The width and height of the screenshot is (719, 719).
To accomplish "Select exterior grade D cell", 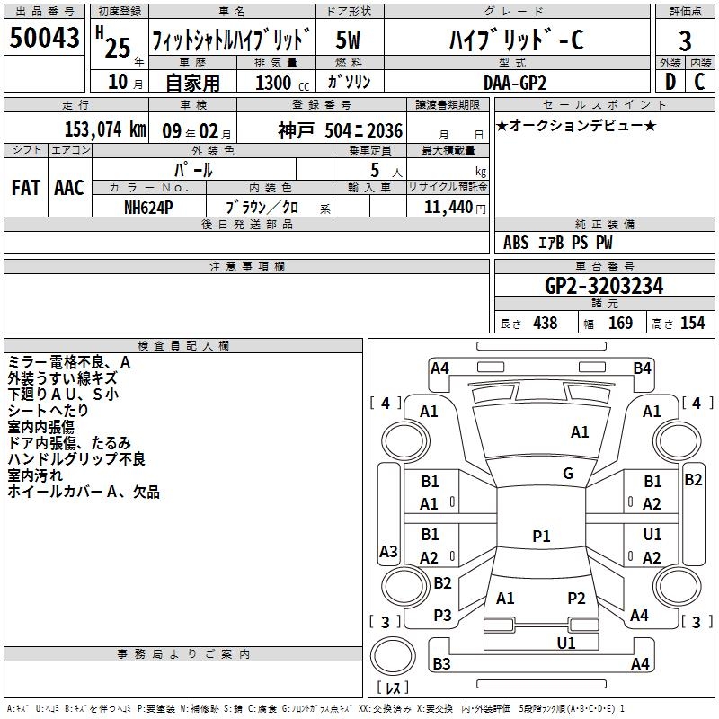I will coord(670,81).
